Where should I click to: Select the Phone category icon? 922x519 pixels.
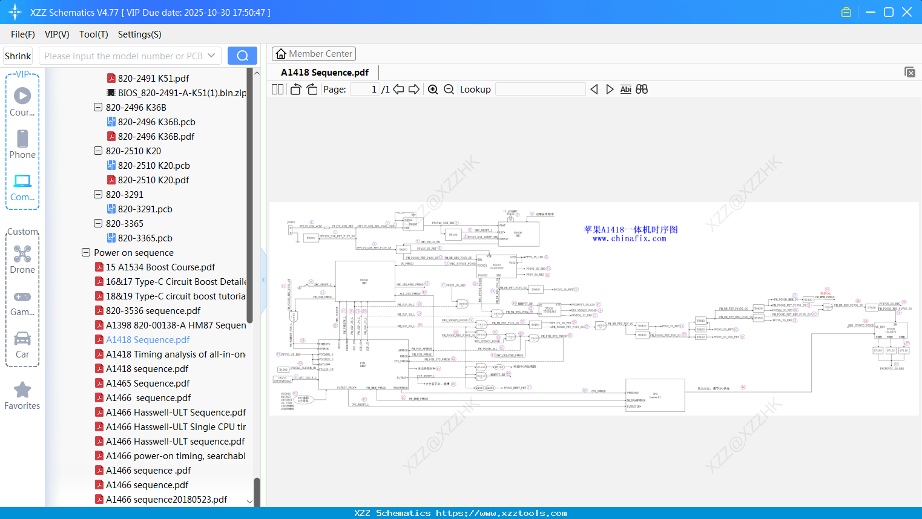(22, 145)
